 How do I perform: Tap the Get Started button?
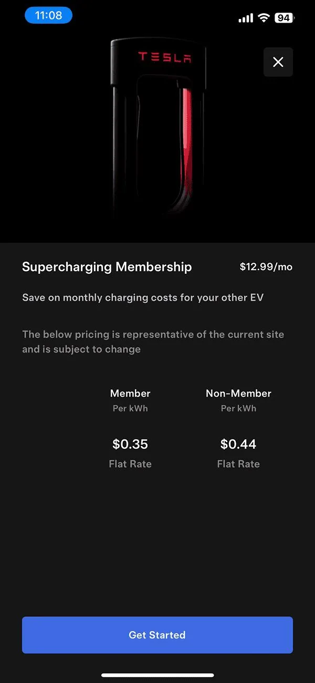pos(157,635)
